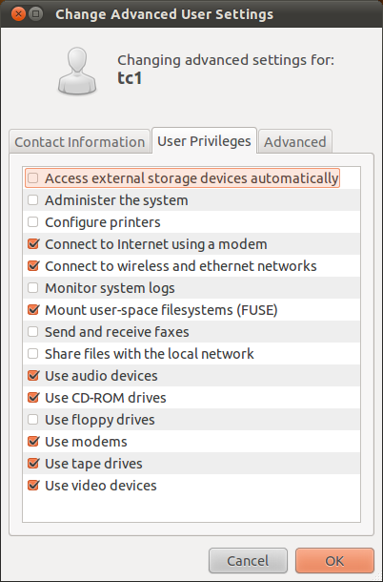
Task: Disable the Use audio devices privilege
Action: tap(33, 376)
